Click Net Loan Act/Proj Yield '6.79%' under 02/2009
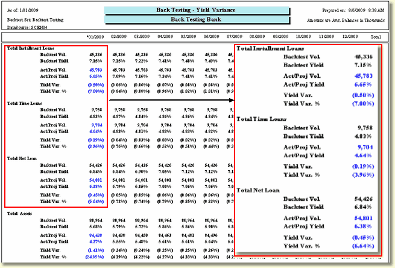Viewport: 395px width, 268px height. [119, 187]
